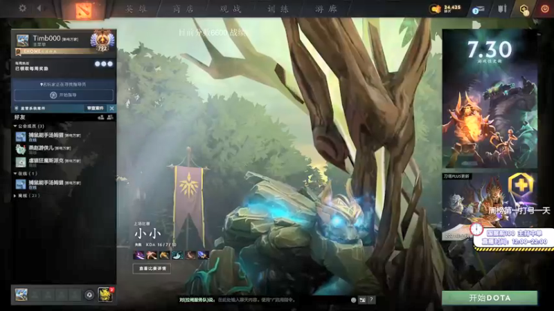
Task: Select guild member 燕赵游侠儿
Action: (64, 149)
